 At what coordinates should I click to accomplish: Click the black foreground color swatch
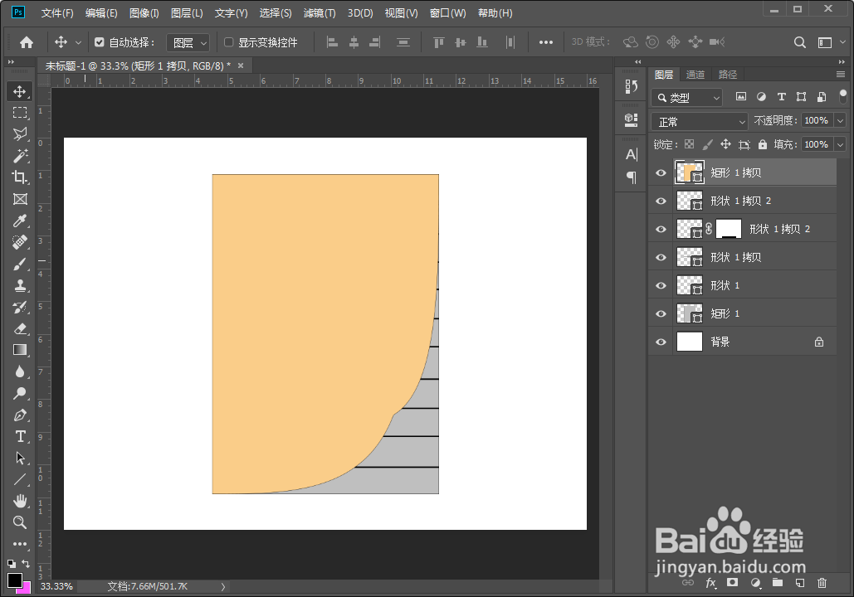[15, 580]
